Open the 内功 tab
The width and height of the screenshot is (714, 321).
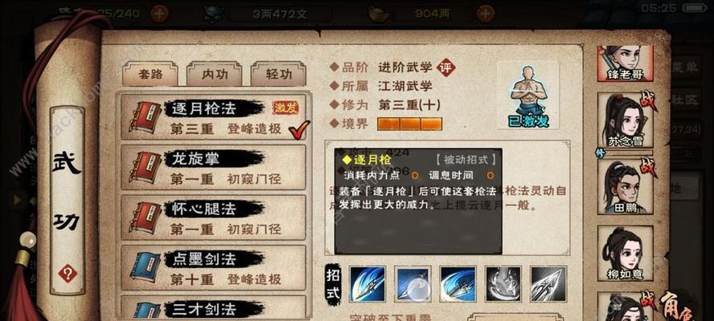(x=215, y=73)
